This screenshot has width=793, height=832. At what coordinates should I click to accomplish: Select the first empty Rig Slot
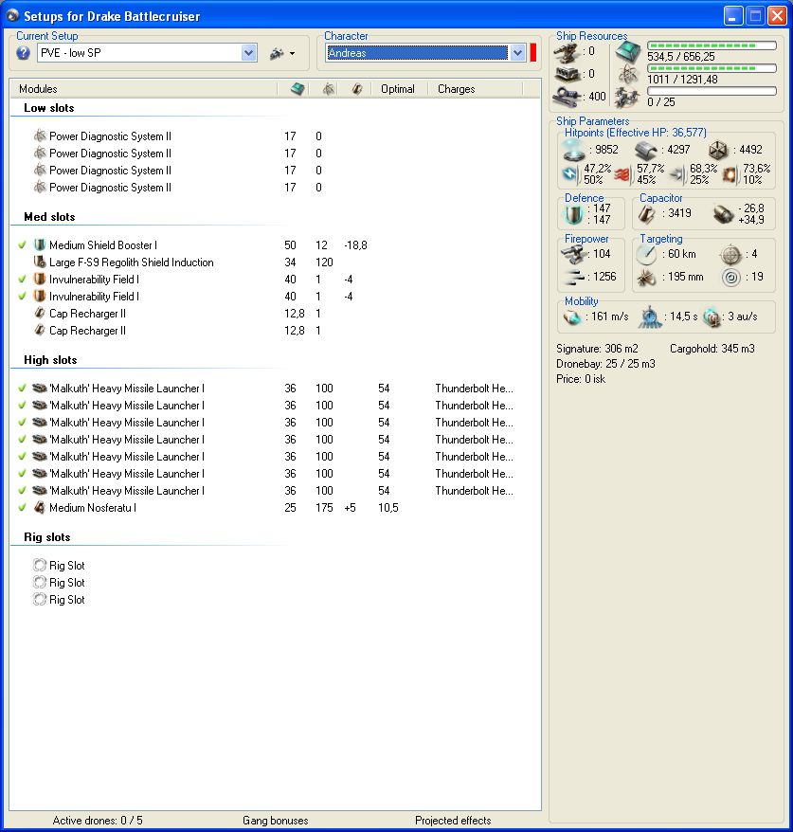tap(67, 566)
